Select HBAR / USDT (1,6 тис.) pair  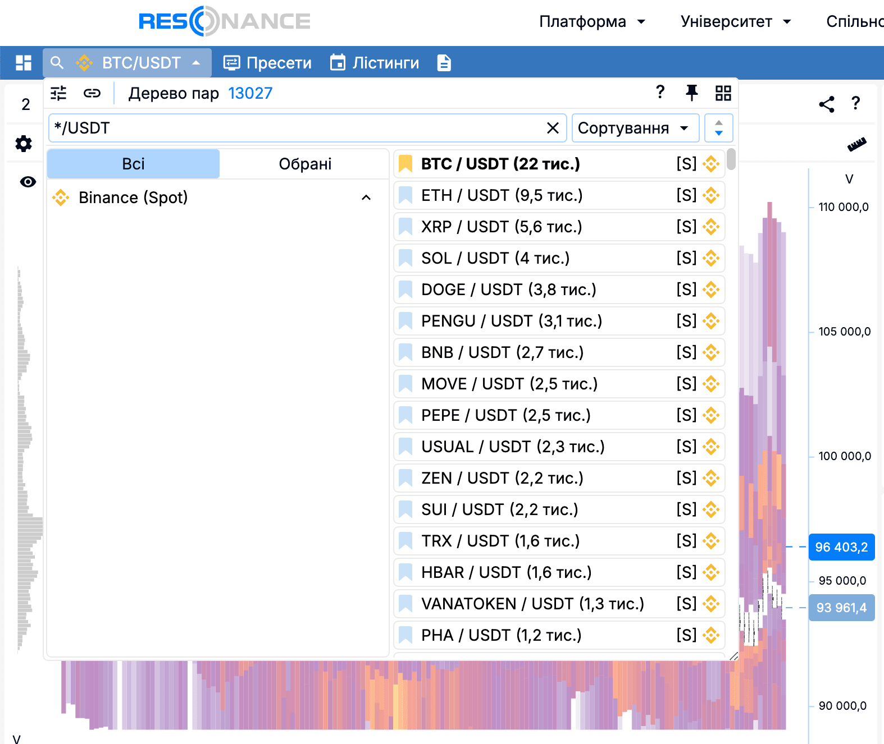(x=559, y=572)
